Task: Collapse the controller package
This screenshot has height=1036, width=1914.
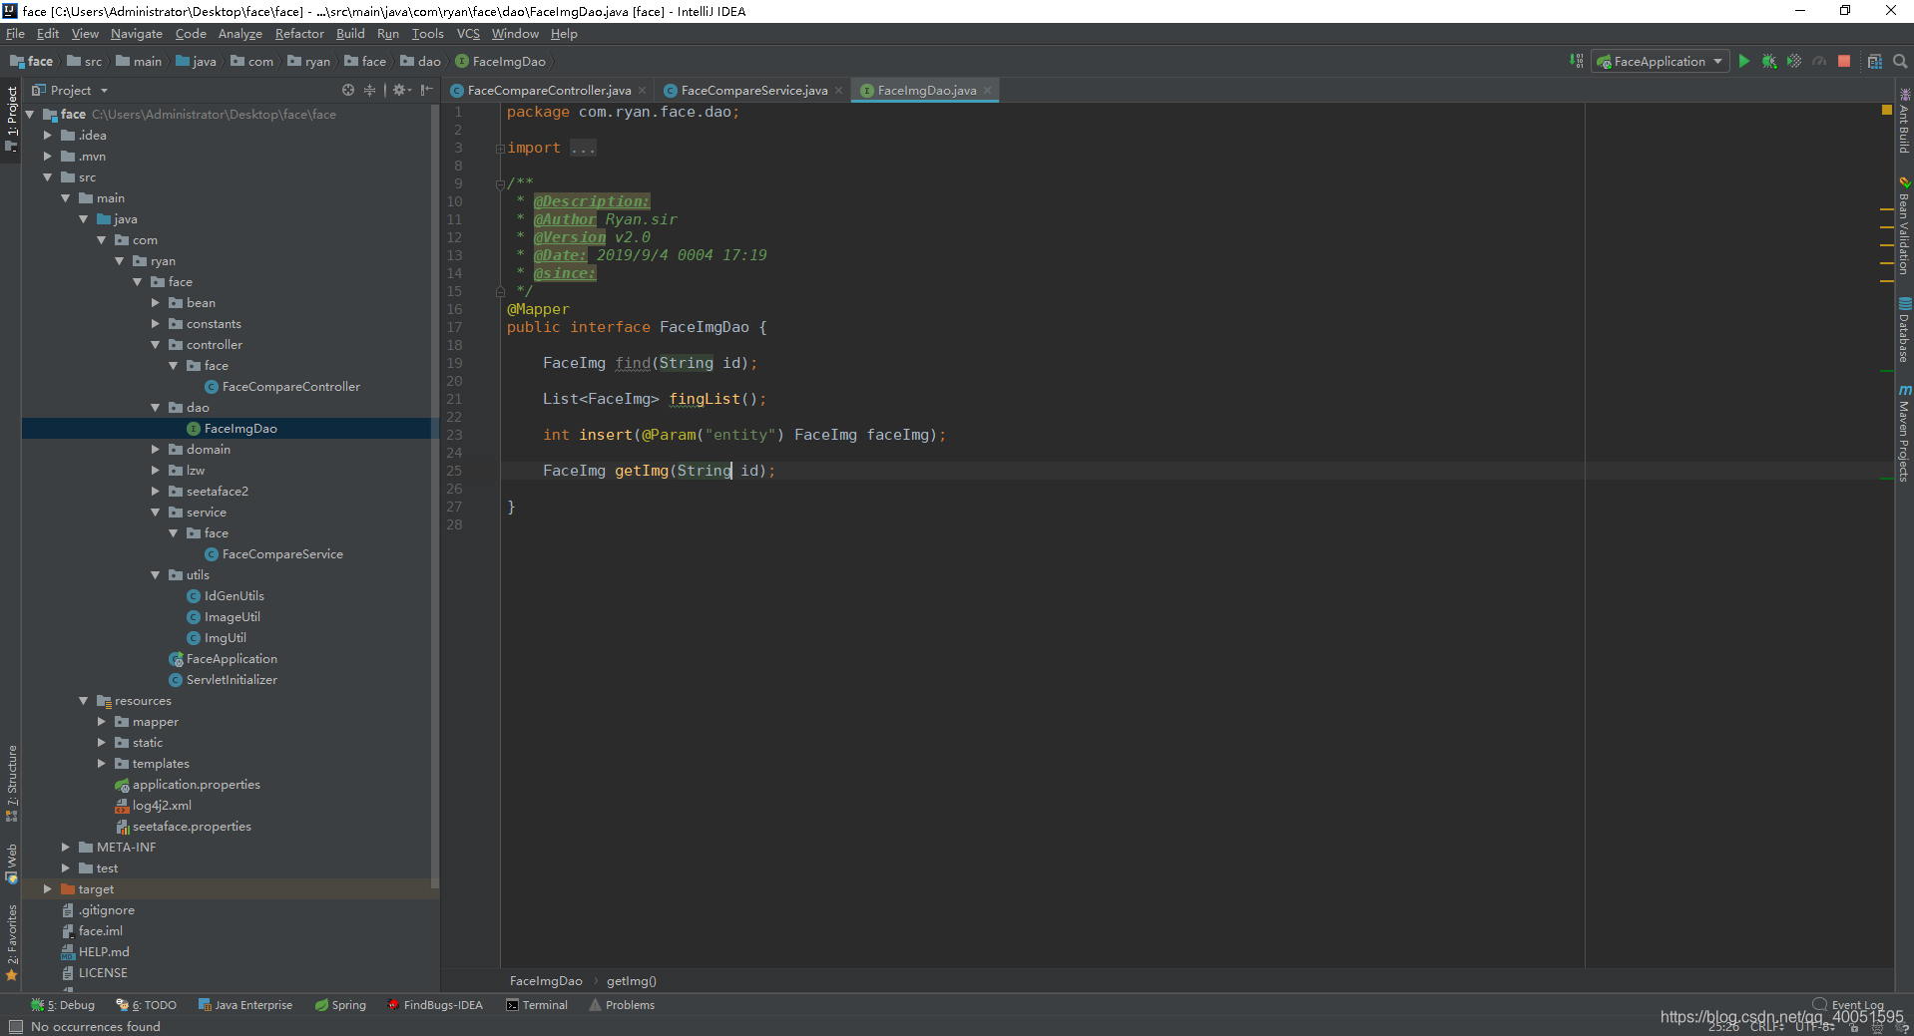Action: pos(155,345)
